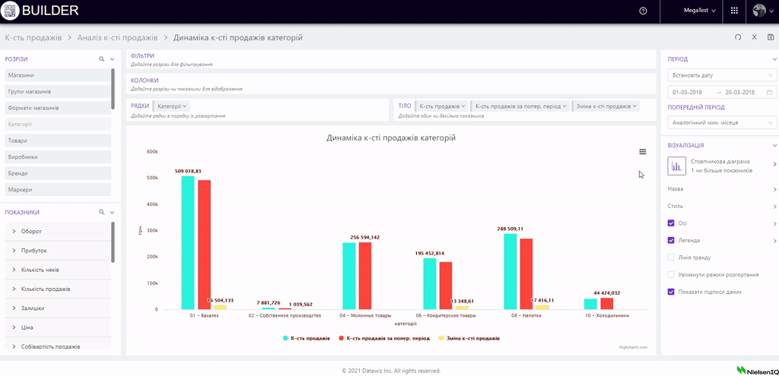Toggle the cyan К-сть продажів legend marker
This screenshot has height=376, width=779.
(285, 337)
